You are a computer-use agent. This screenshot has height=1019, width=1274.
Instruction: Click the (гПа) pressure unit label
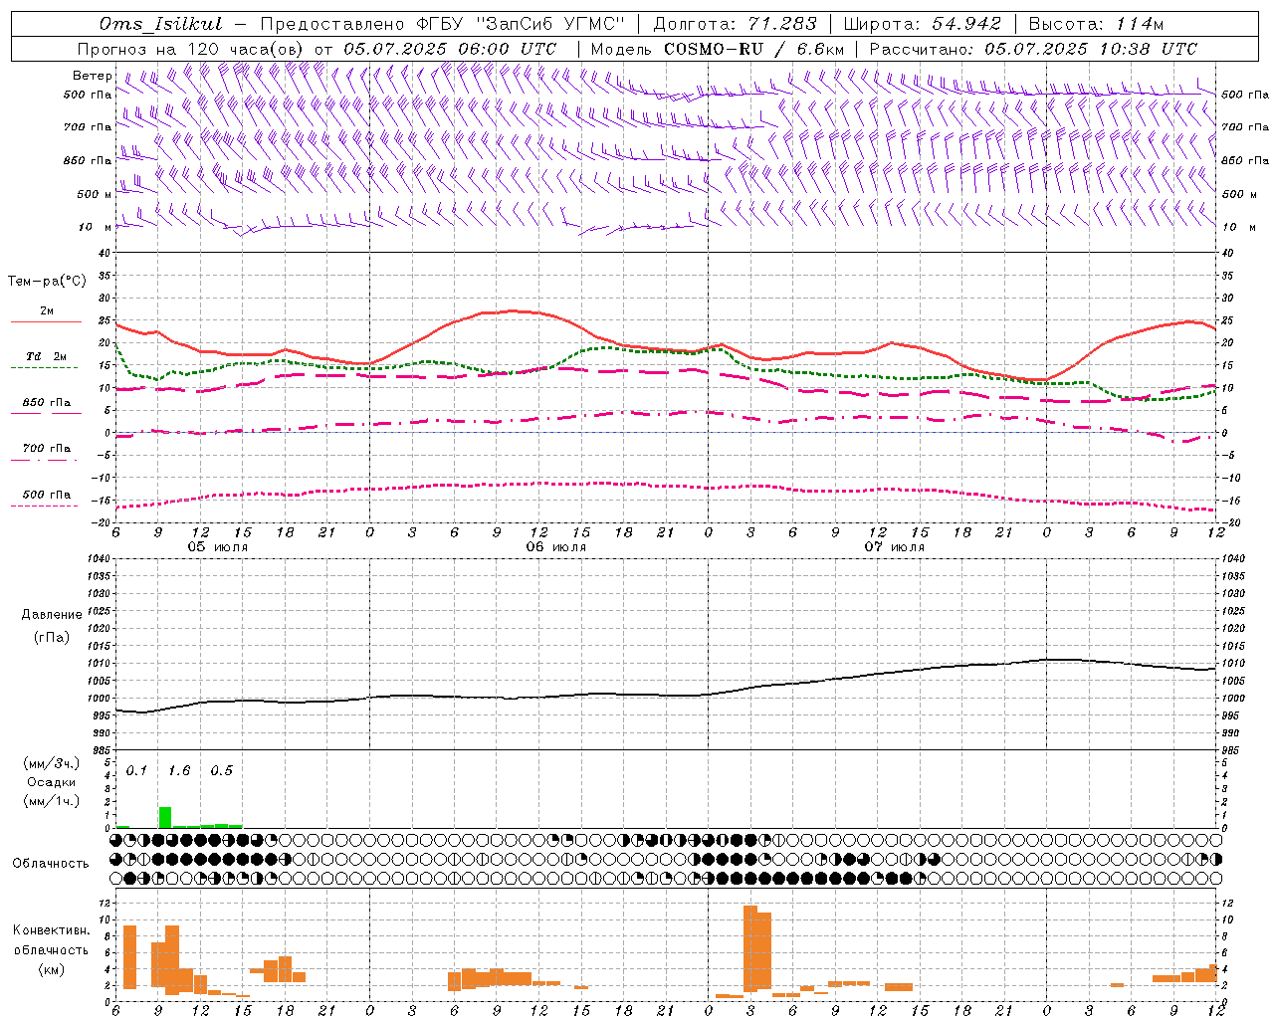pyautogui.click(x=52, y=638)
